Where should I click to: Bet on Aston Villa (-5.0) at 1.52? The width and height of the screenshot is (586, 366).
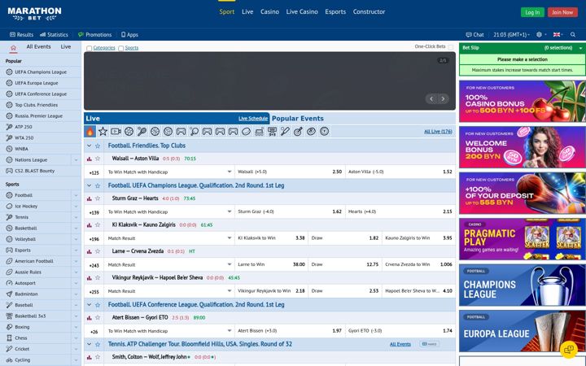[400, 172]
